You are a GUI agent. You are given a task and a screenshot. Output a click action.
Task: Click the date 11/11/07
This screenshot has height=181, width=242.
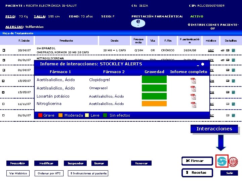pos(24,104)
